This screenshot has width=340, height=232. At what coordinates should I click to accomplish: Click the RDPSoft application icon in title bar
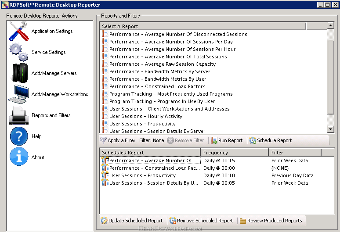pyautogui.click(x=5, y=4)
